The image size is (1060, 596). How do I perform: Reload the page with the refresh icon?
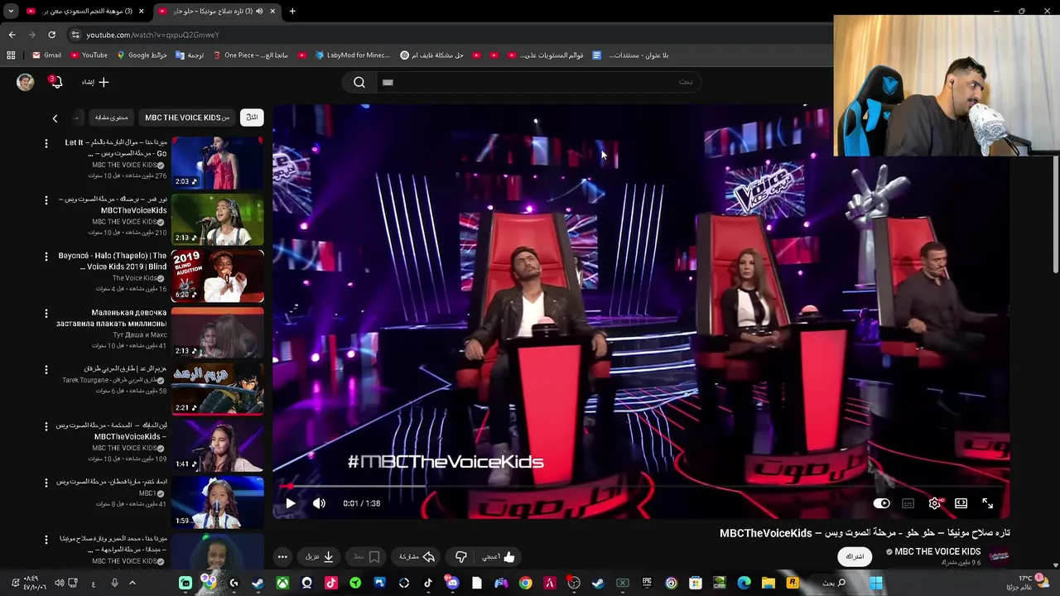coord(51,35)
